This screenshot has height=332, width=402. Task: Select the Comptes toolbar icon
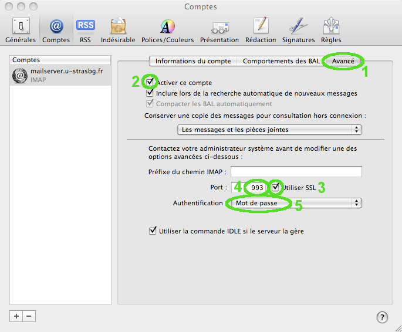(56, 29)
